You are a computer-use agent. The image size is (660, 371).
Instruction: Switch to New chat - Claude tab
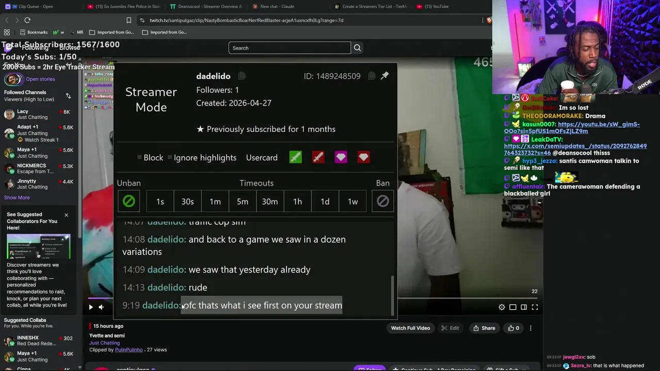[277, 7]
